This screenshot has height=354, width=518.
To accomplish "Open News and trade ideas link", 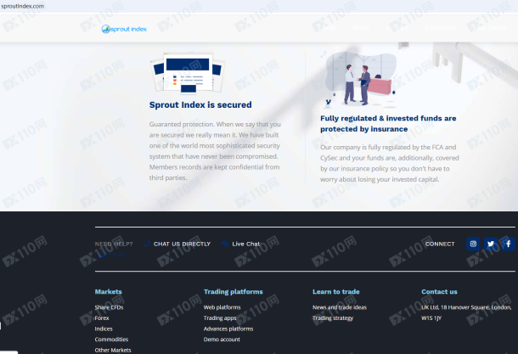I will coord(340,307).
